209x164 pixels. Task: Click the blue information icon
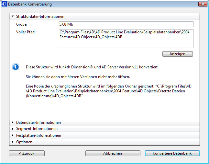[16, 67]
